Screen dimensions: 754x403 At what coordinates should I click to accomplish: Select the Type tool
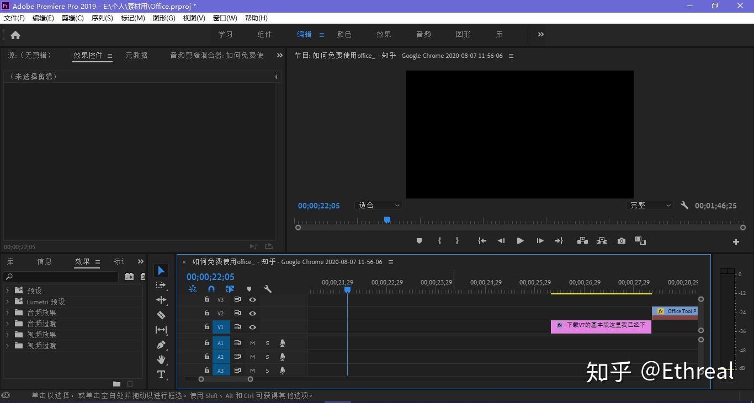point(161,374)
